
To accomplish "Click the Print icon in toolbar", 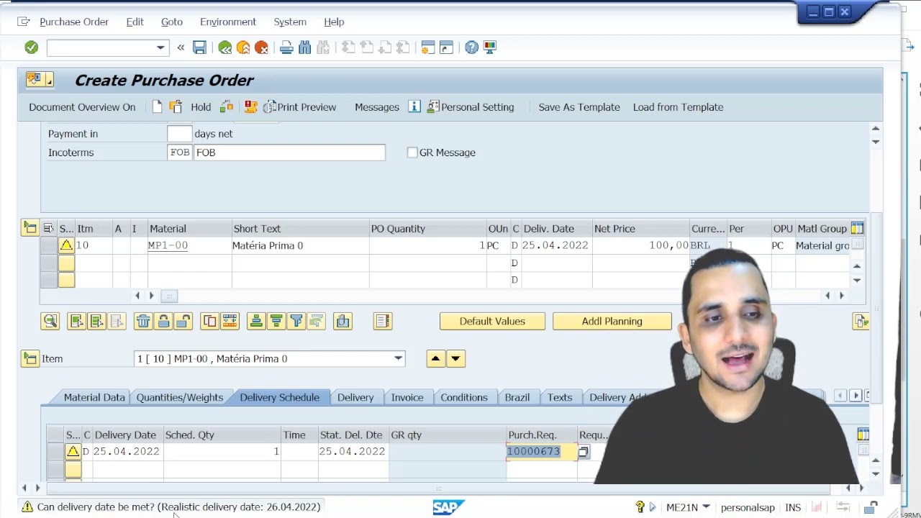I will (286, 47).
